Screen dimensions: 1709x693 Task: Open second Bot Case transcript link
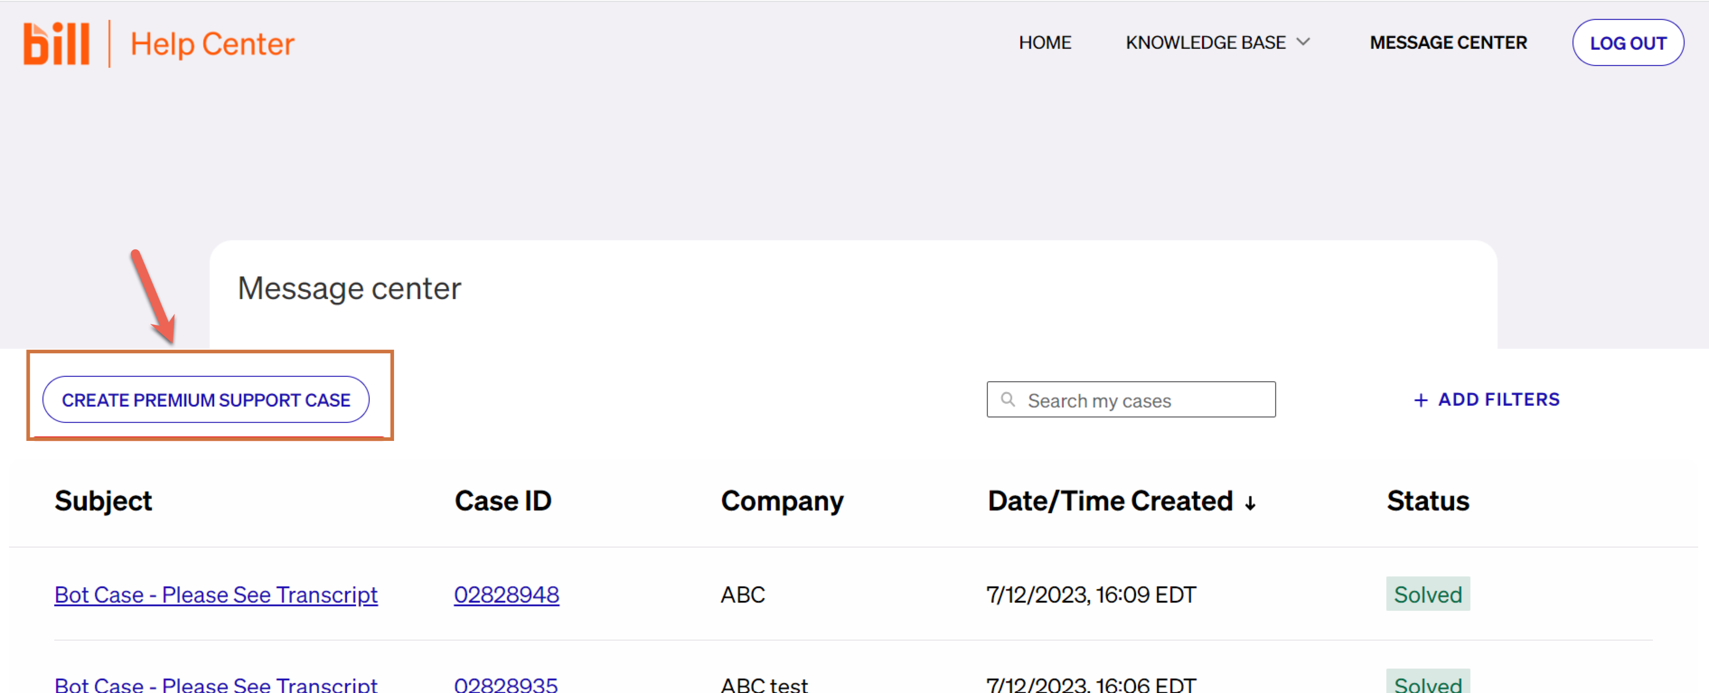[x=216, y=684]
